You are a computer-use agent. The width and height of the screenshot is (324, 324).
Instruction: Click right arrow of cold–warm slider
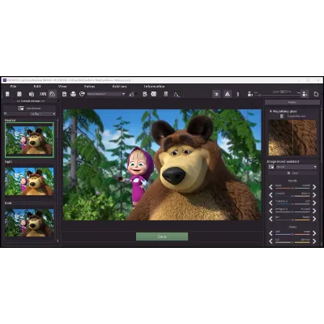[314, 233]
